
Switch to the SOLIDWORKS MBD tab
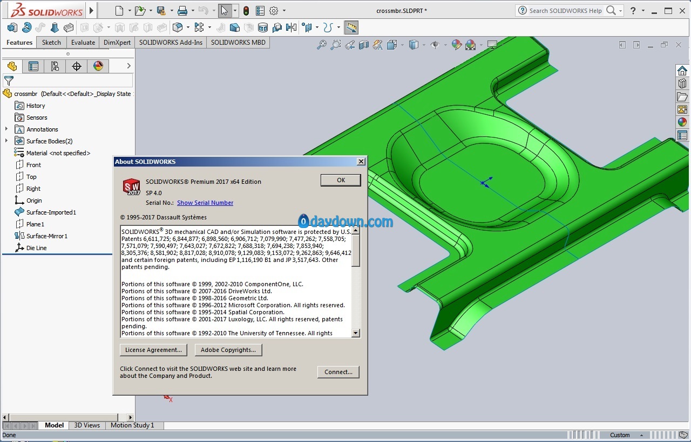(x=238, y=43)
